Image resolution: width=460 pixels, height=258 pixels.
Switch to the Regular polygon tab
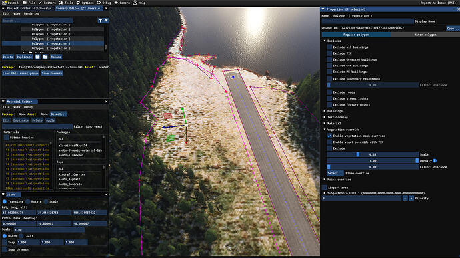click(x=356, y=35)
